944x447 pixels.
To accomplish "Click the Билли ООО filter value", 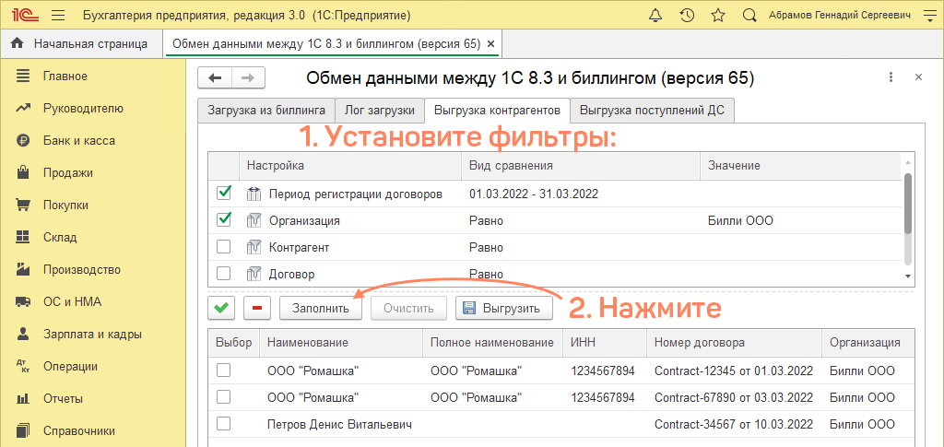I will pos(740,221).
